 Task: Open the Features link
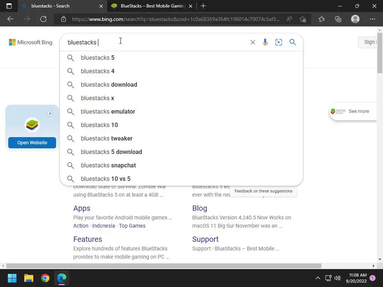coord(88,239)
